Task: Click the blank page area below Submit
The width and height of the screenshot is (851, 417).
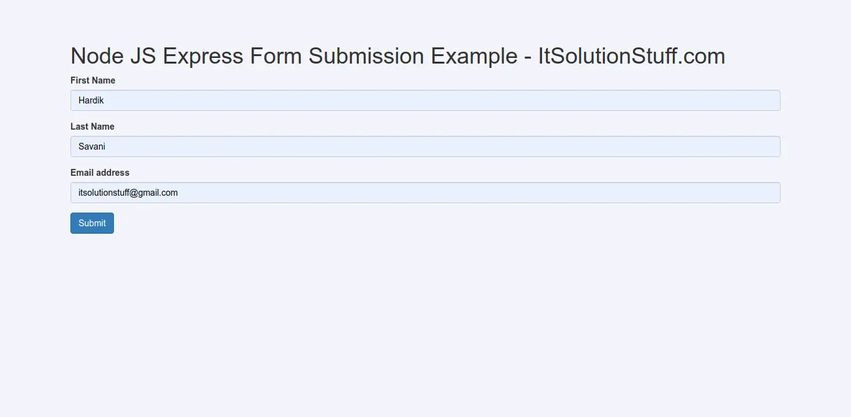Action: 425,324
